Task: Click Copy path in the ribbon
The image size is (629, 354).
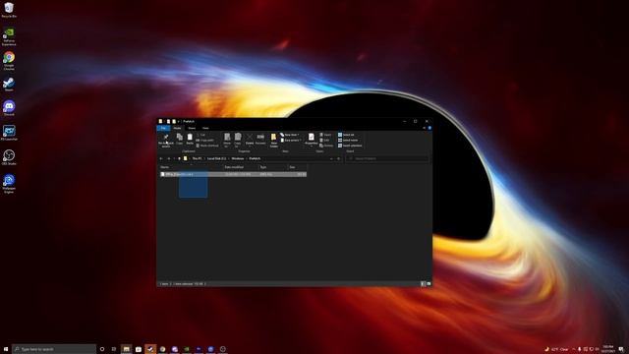Action: [205, 140]
